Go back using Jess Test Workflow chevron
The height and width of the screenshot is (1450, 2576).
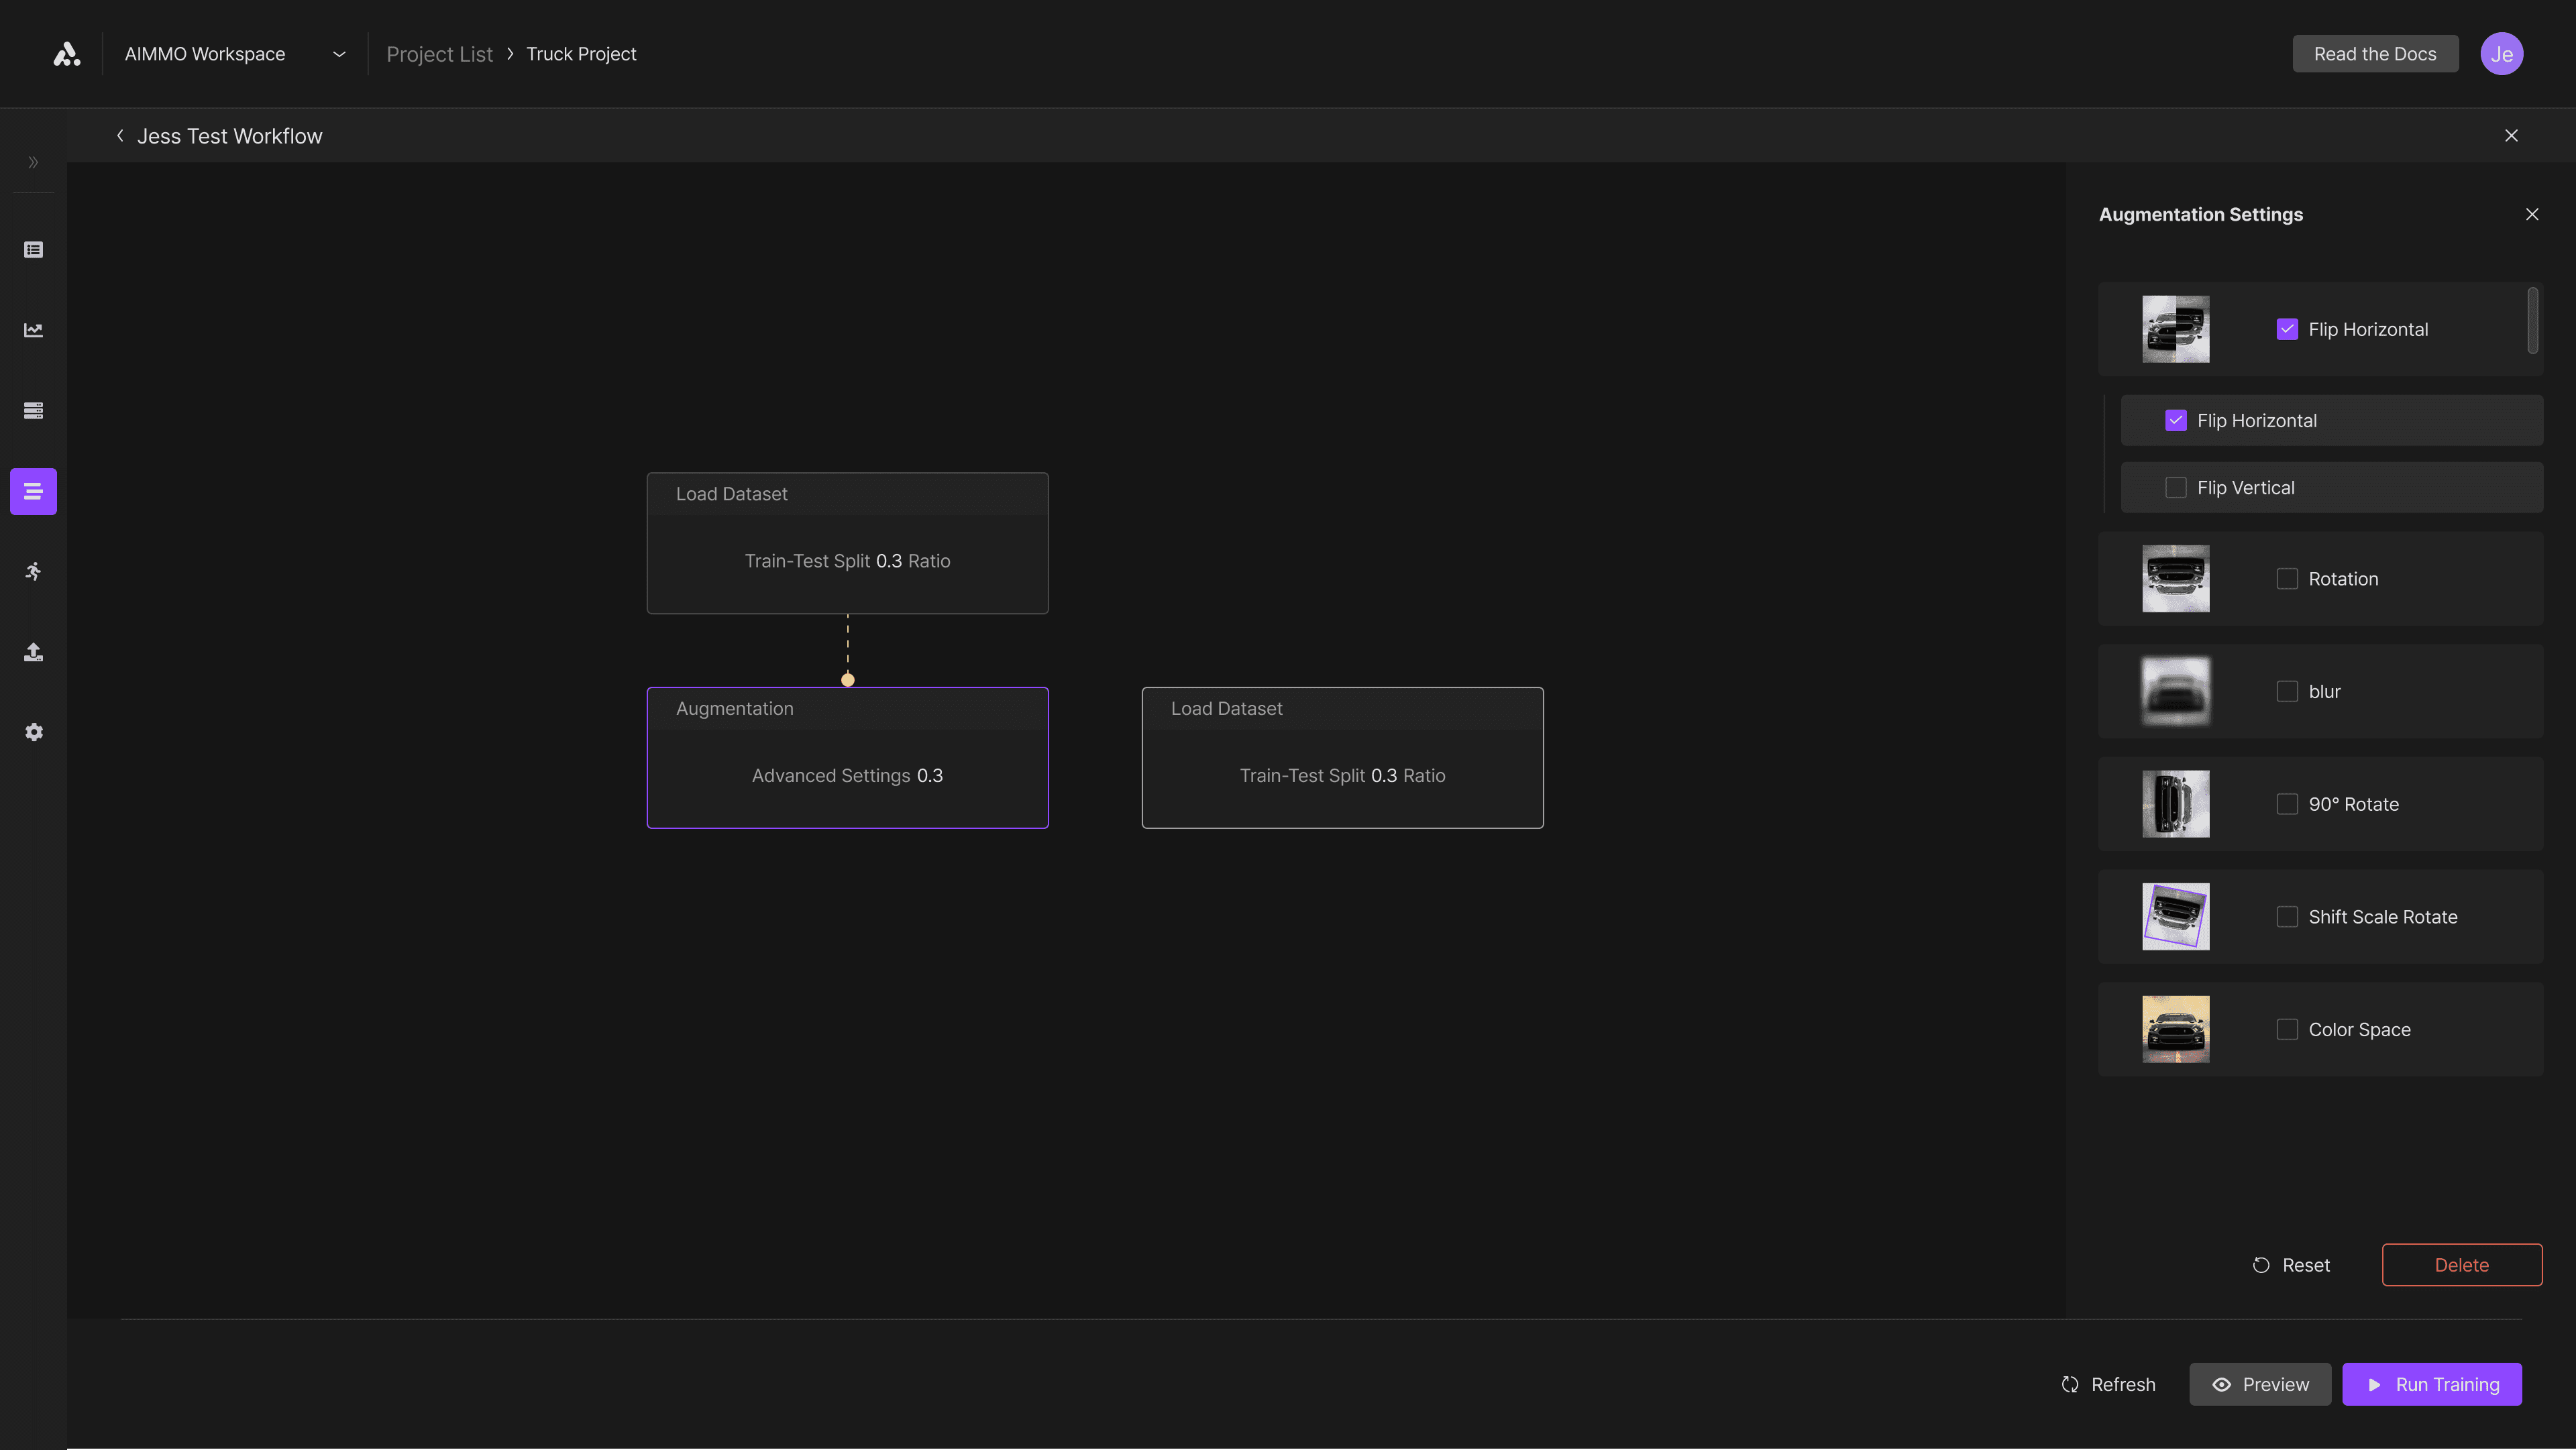(120, 136)
